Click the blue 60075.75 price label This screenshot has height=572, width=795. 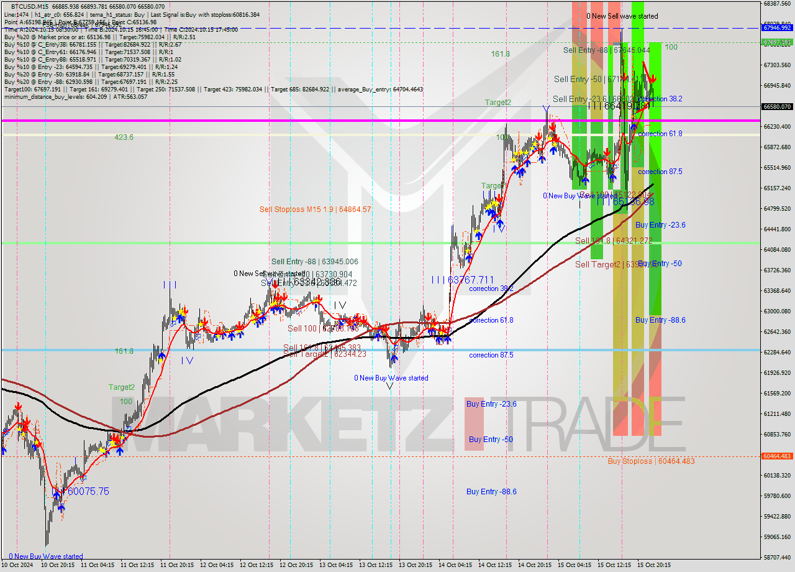tap(88, 491)
